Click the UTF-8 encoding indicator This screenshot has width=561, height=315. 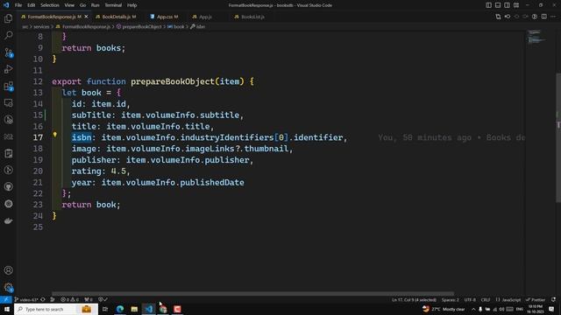(x=470, y=299)
